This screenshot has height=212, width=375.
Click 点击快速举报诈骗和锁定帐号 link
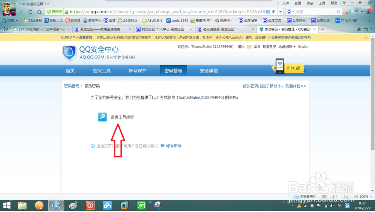point(289,38)
